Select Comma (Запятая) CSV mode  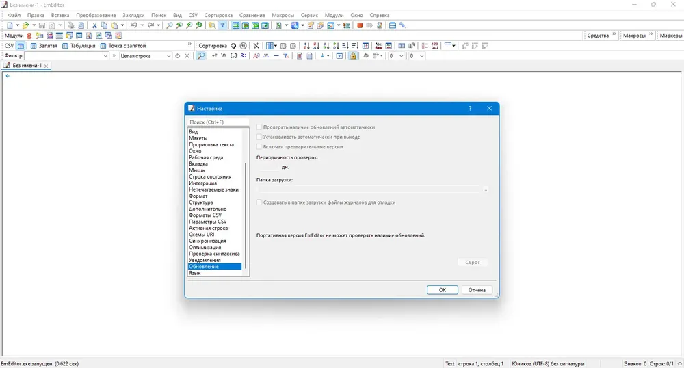click(44, 45)
